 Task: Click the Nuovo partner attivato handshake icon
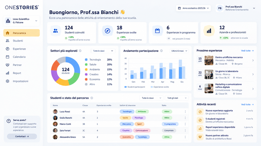[x=200, y=137]
